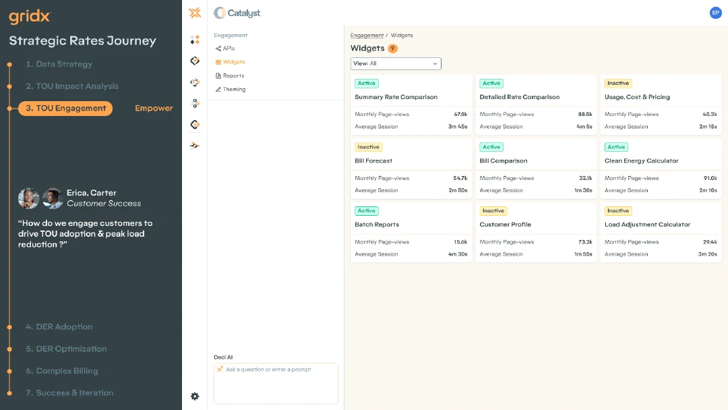
Task: Open the EP user avatar
Action: click(715, 13)
